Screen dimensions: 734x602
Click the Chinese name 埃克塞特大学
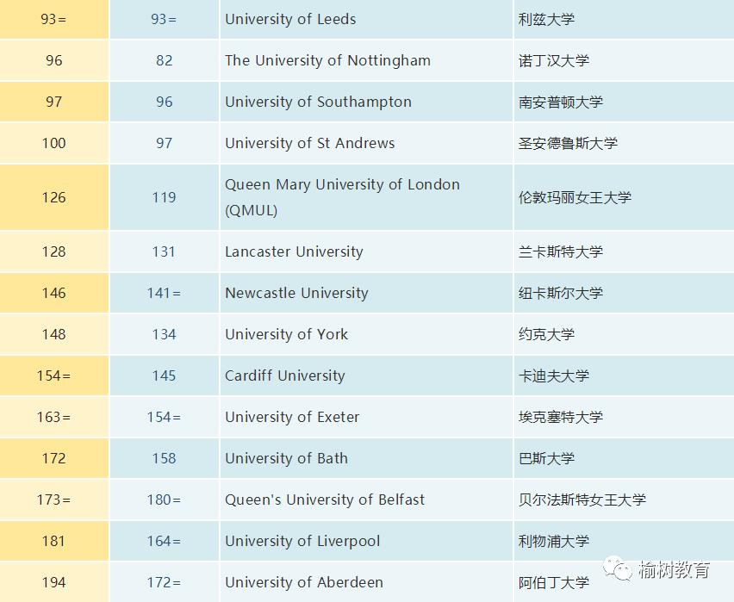point(560,417)
